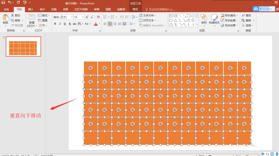Viewport: 279px width, 156px height.
Task: Open layout (版式) dropdown
Action: 44,15
